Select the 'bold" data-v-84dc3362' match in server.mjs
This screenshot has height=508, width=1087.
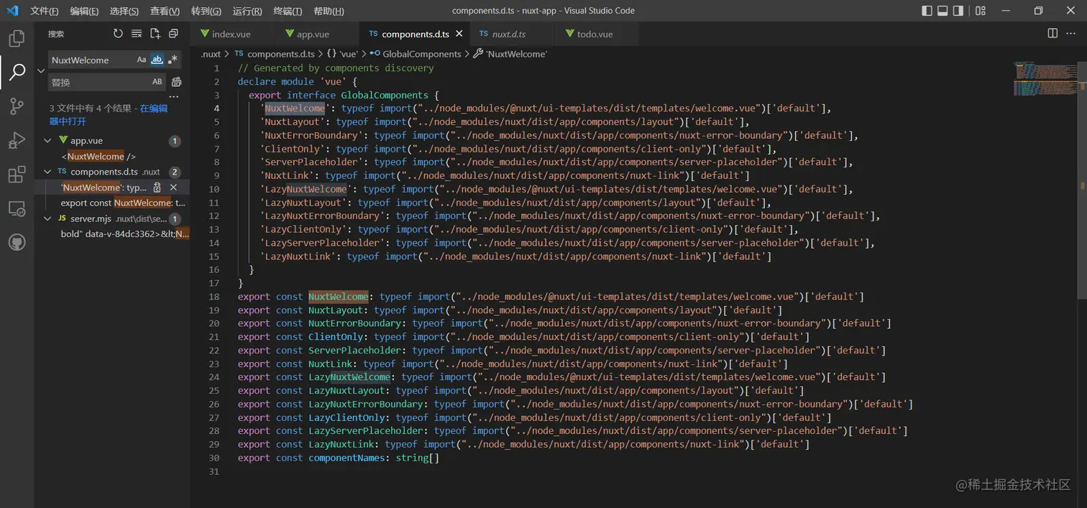tap(125, 234)
